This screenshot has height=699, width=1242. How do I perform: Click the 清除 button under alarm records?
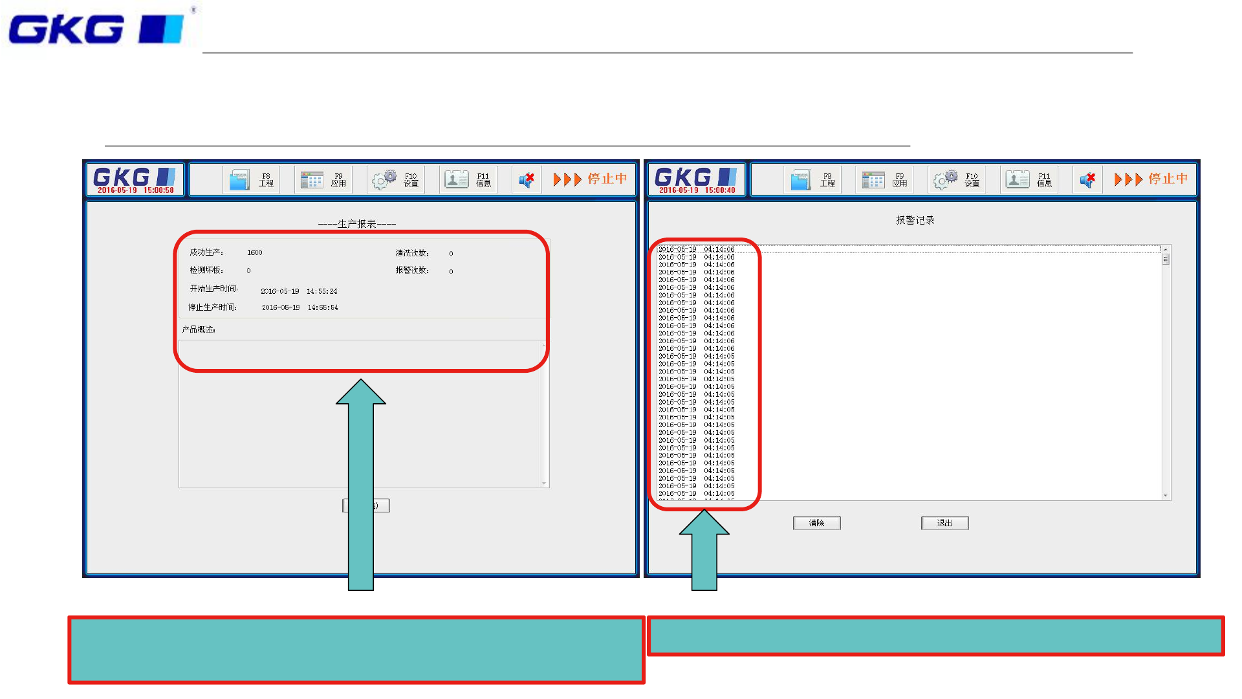click(x=816, y=523)
